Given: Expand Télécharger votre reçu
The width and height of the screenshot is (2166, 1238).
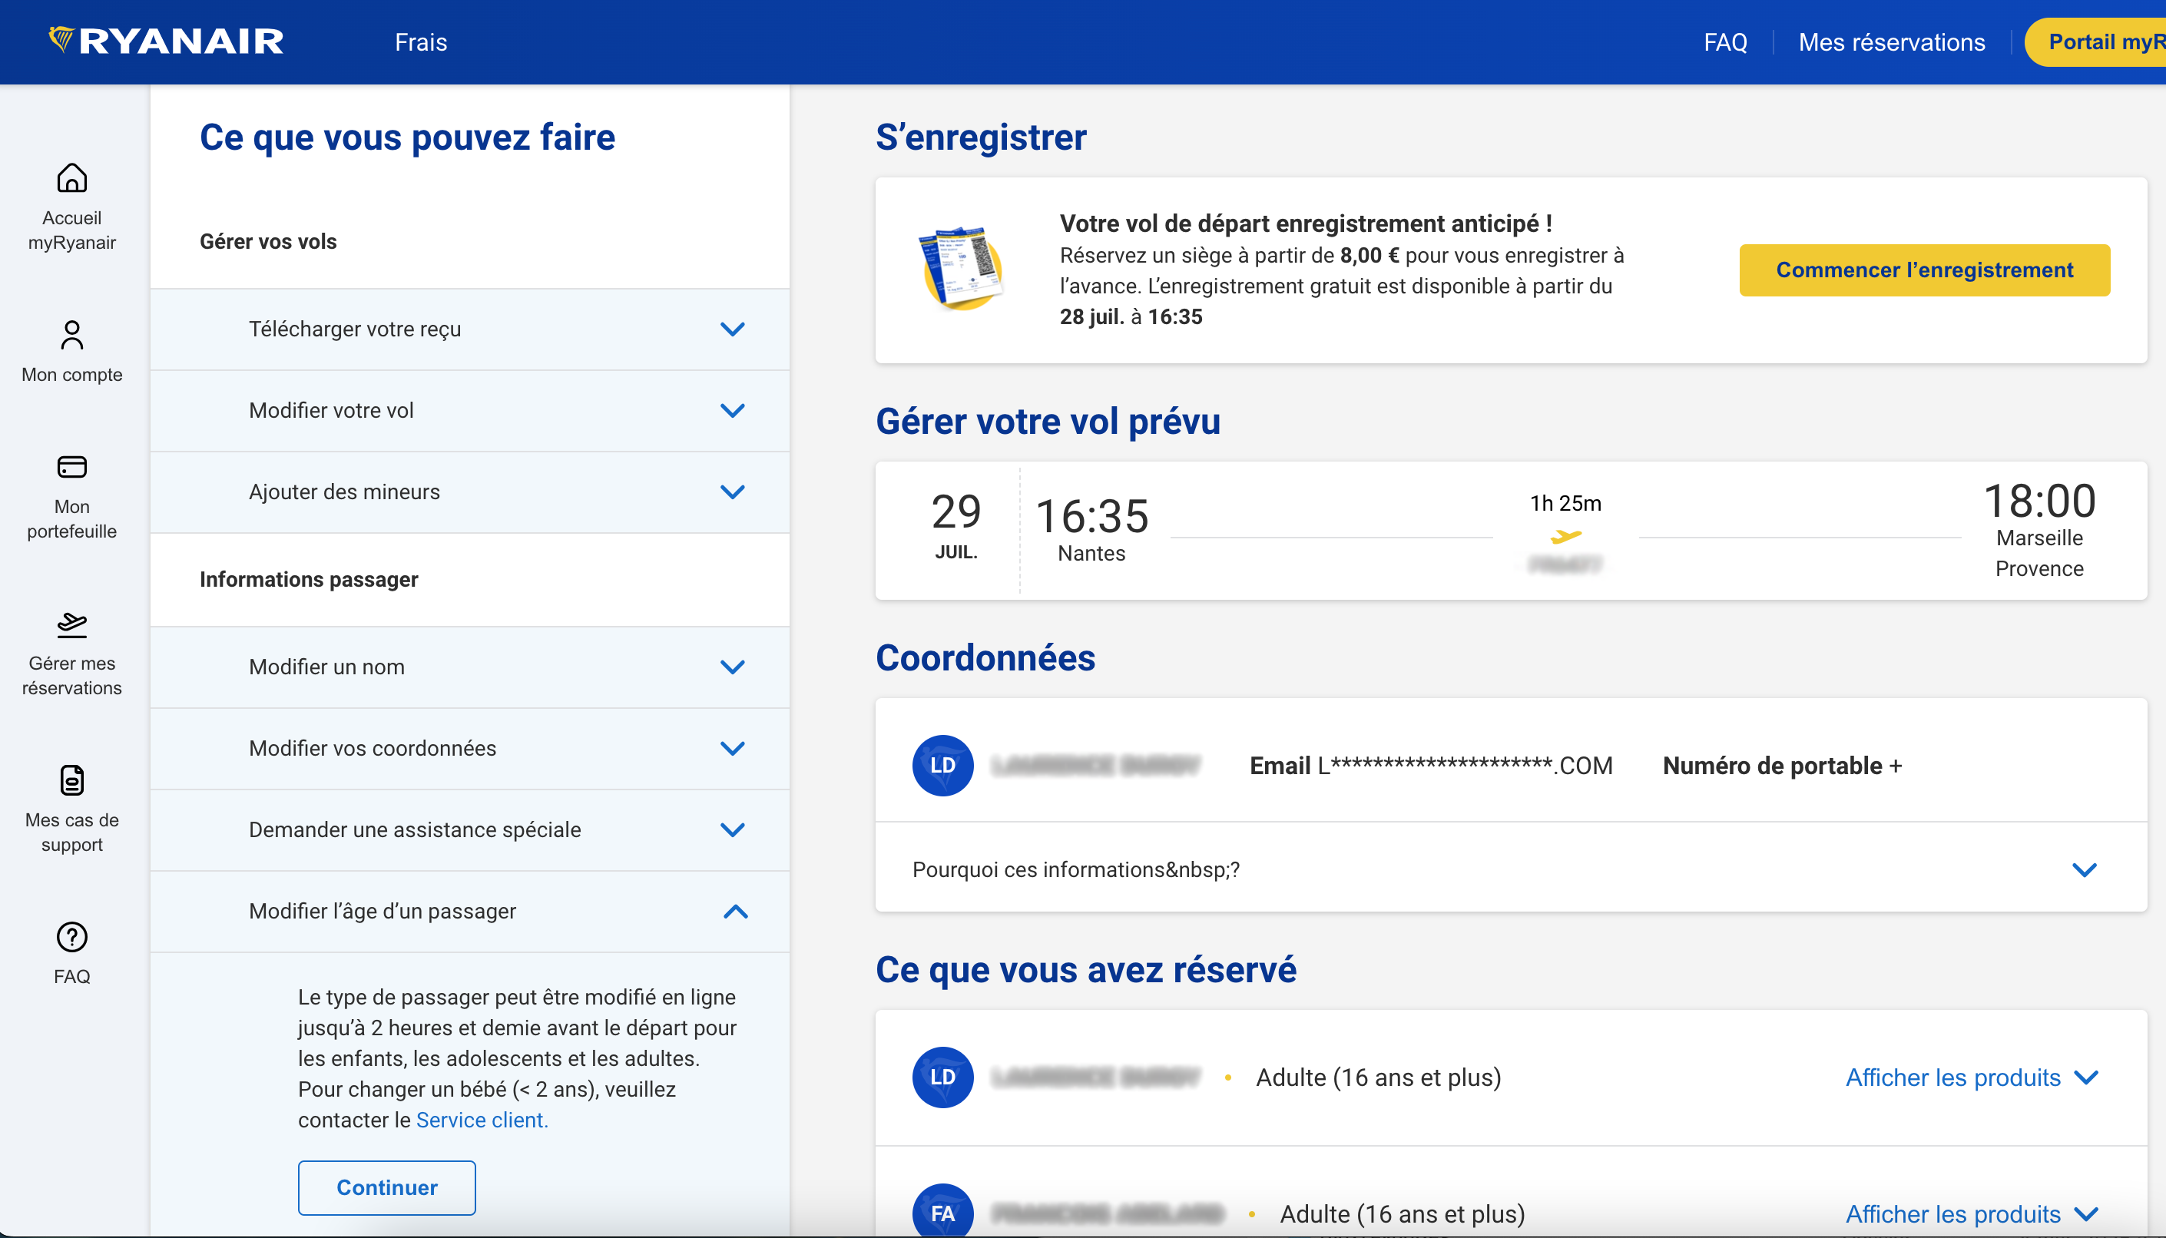Looking at the screenshot, I should (469, 329).
